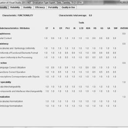
Task: Click the Total Content value under column SW
Action: point(115,38)
